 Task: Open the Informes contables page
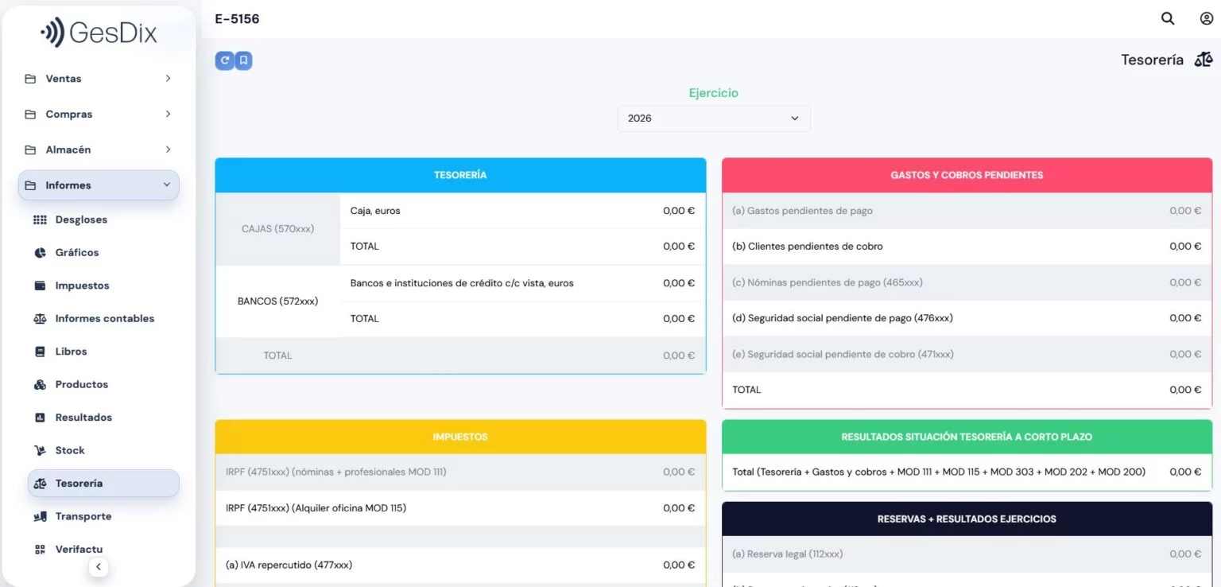click(x=105, y=318)
